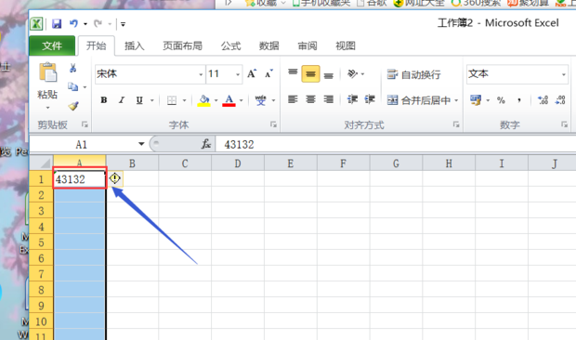Click the Cut scissors icon
The image size is (576, 340).
[x=72, y=68]
